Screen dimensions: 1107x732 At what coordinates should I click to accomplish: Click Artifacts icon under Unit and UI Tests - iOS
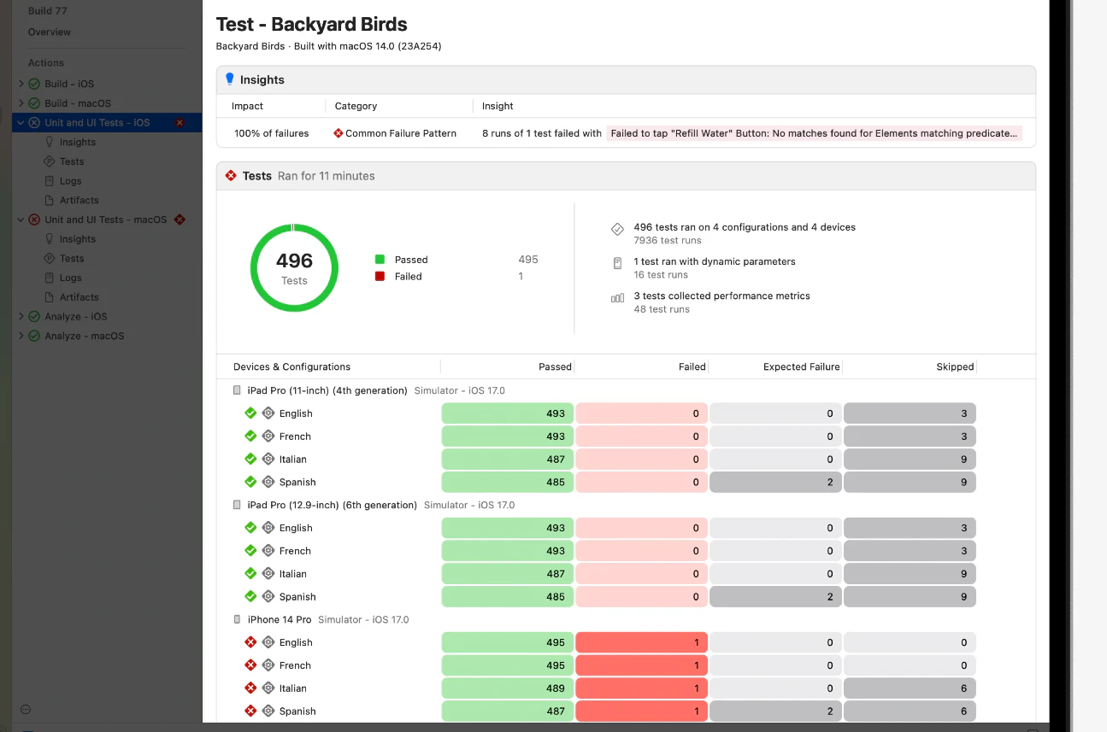point(50,200)
